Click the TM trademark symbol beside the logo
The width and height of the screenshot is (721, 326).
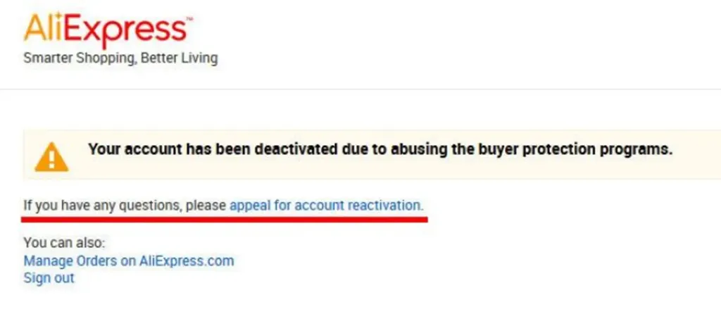coord(189,19)
